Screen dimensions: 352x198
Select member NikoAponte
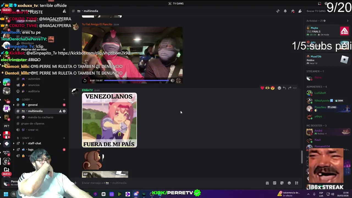tap(328, 101)
